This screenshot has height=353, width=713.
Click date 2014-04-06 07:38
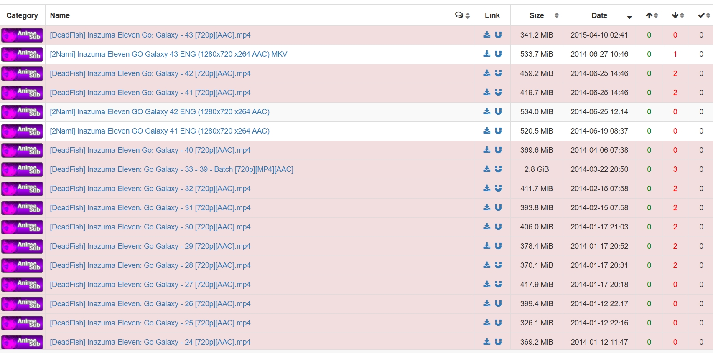coord(599,150)
